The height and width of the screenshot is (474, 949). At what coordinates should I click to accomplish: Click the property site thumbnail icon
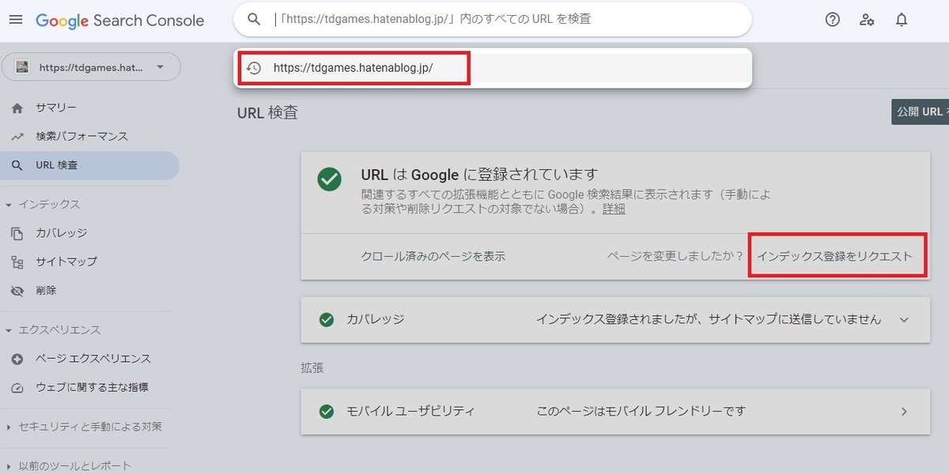(22, 67)
